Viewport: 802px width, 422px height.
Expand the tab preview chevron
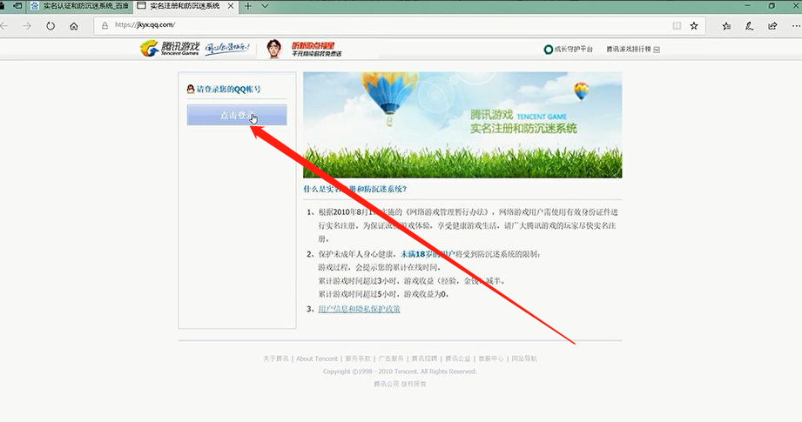pyautogui.click(x=265, y=6)
